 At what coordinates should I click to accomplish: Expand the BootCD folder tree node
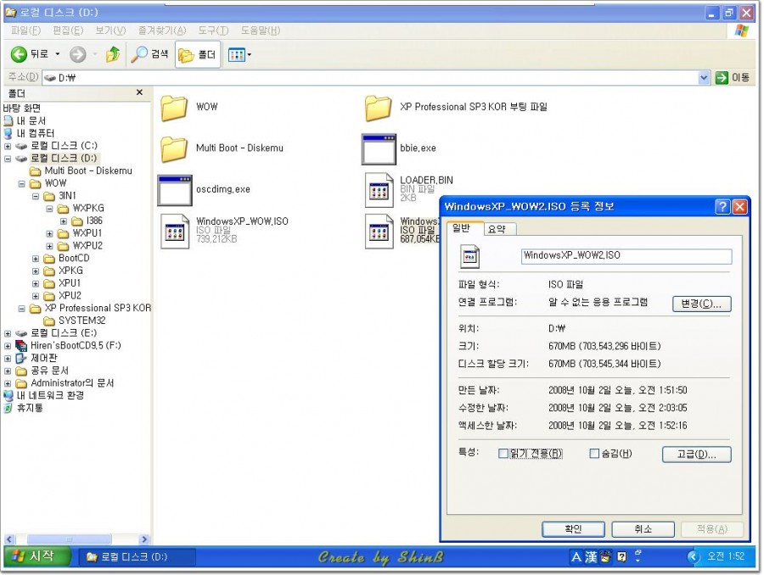[x=36, y=259]
